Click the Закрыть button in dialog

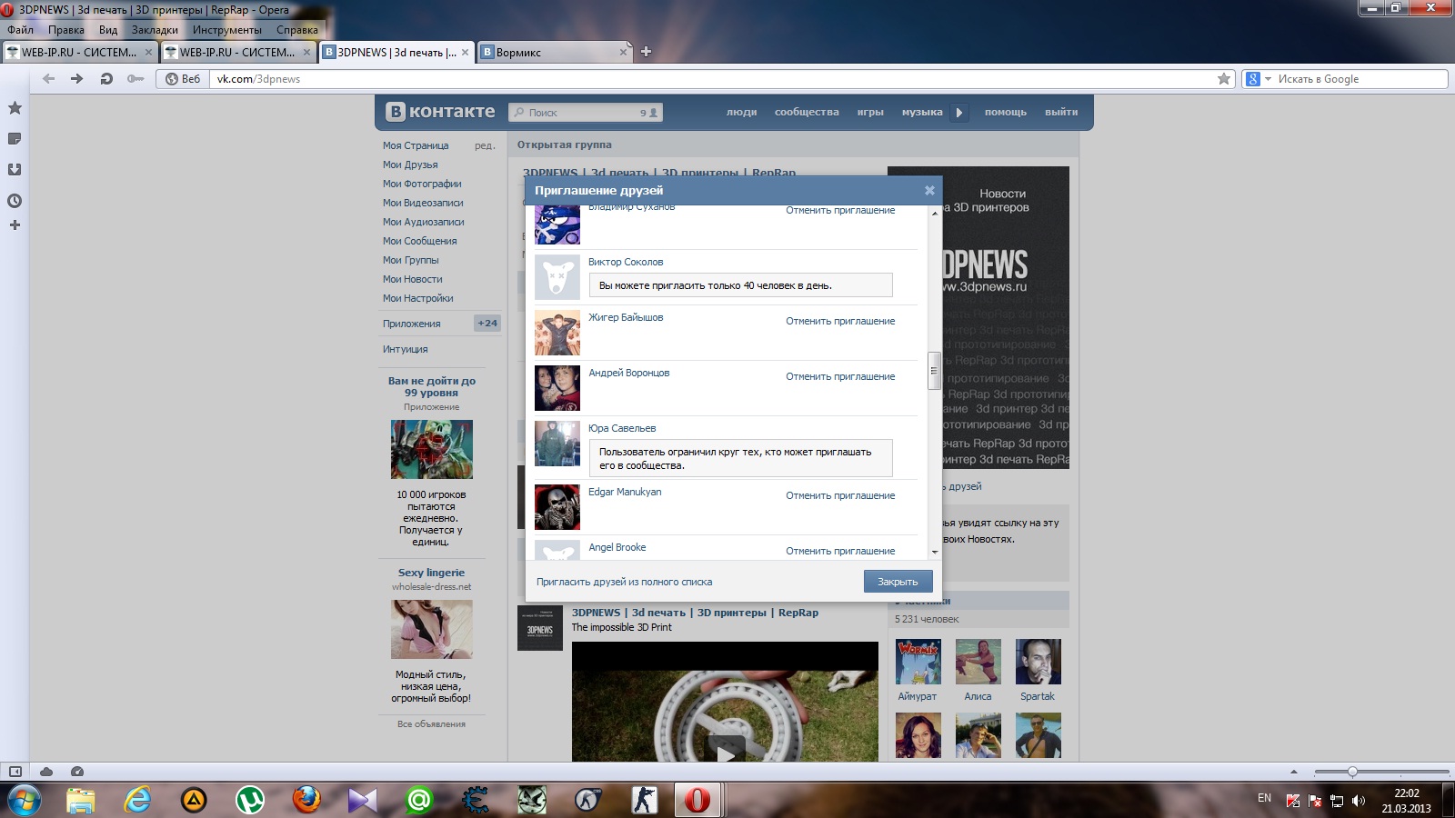click(898, 582)
